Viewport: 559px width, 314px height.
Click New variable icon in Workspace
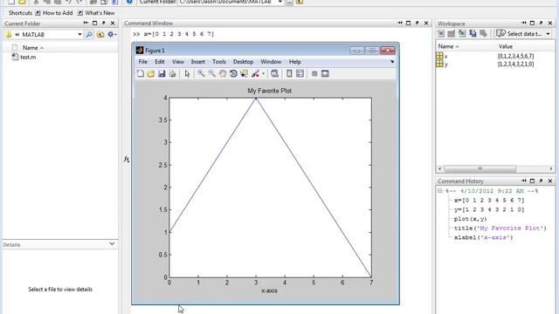440,33
